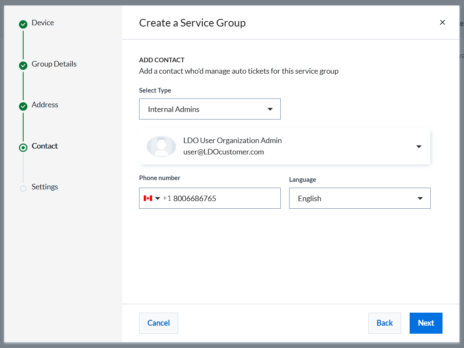This screenshot has width=464, height=348.
Task: Close the Create a Service Group dialog
Action: pyautogui.click(x=442, y=23)
